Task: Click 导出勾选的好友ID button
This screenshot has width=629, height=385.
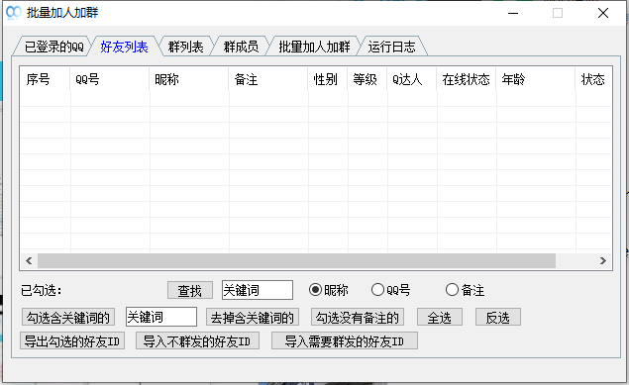Action: [x=72, y=340]
